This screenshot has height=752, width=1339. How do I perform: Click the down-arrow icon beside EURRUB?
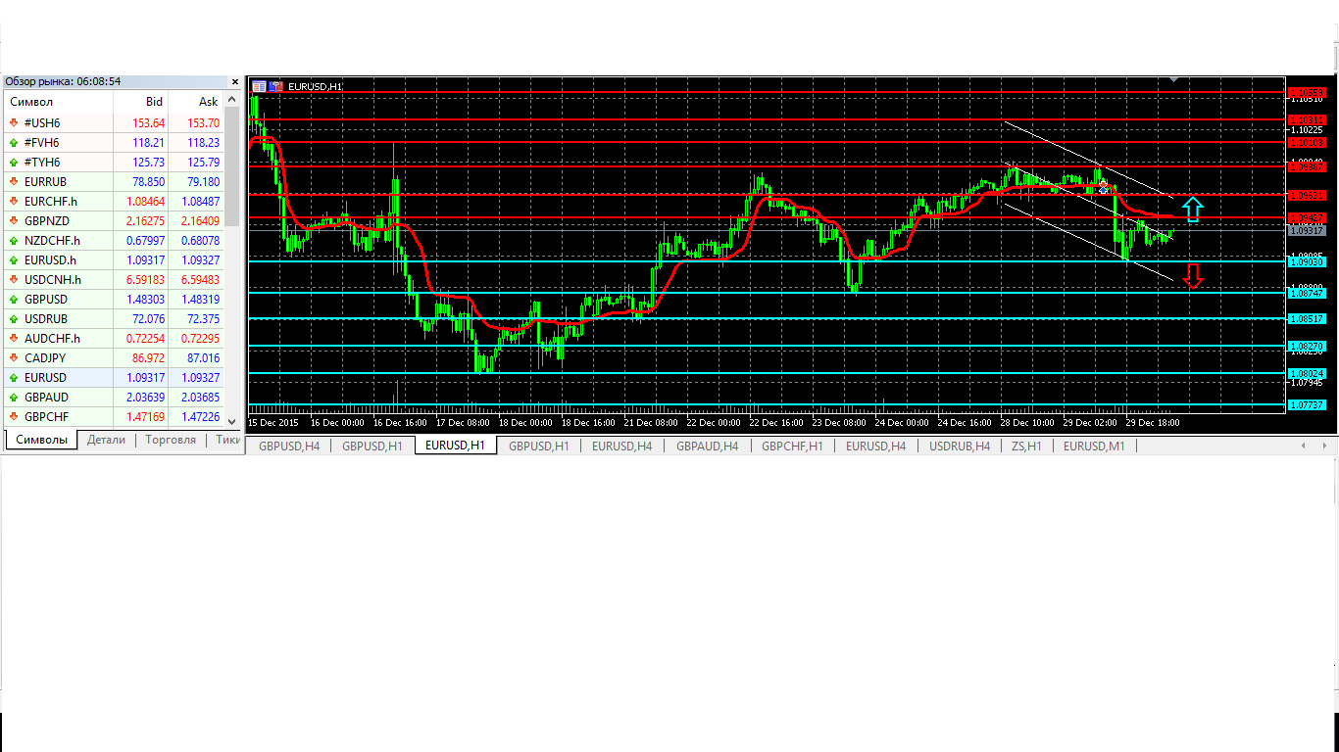(14, 182)
